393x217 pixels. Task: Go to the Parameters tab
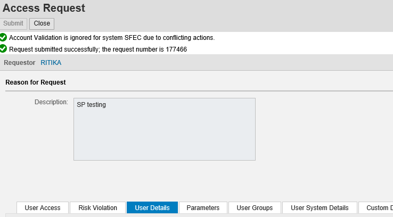pyautogui.click(x=203, y=208)
